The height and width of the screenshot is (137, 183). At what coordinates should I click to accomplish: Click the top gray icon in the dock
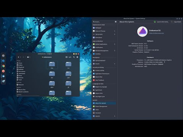click(3, 56)
